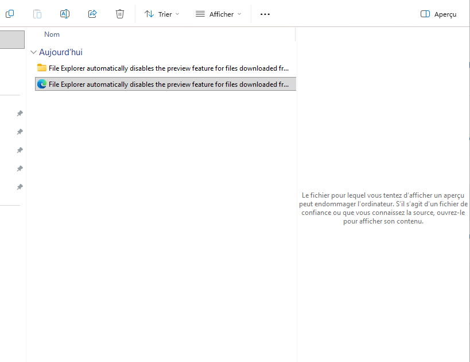
Task: Click the Share arrow icon
Action: coord(92,14)
